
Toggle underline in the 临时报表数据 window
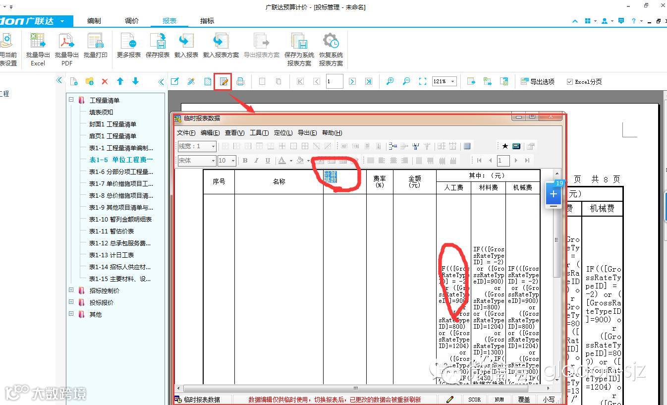tap(268, 161)
